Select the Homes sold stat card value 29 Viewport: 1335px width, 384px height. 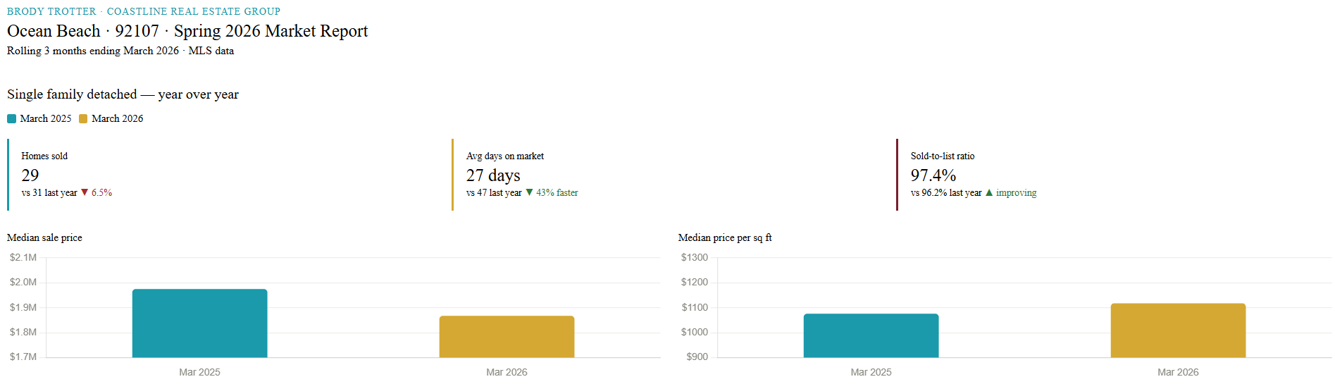click(30, 175)
